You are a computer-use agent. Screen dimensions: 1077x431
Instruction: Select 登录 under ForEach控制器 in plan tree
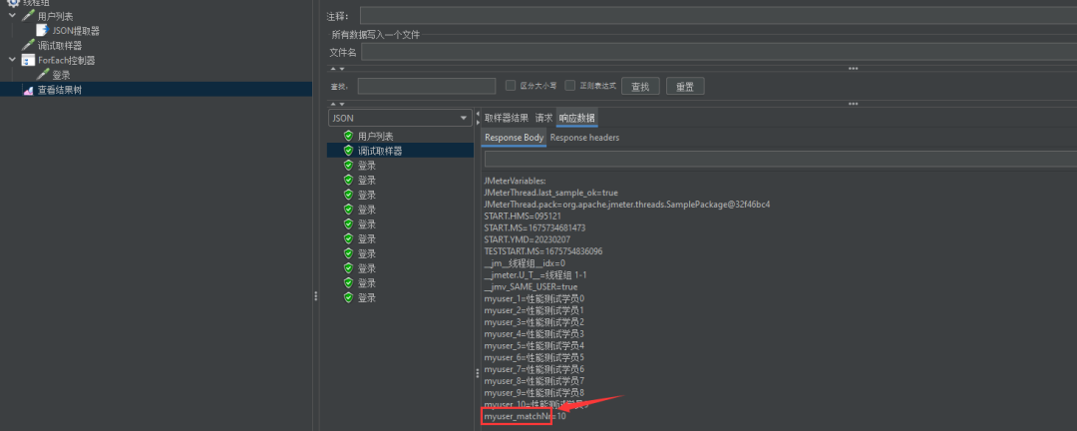pyautogui.click(x=61, y=75)
